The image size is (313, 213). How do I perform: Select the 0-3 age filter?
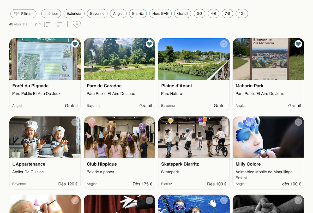pos(200,14)
